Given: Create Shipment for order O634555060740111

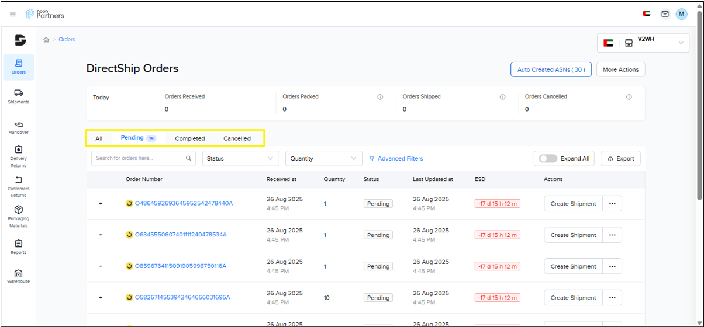Looking at the screenshot, I should 573,235.
